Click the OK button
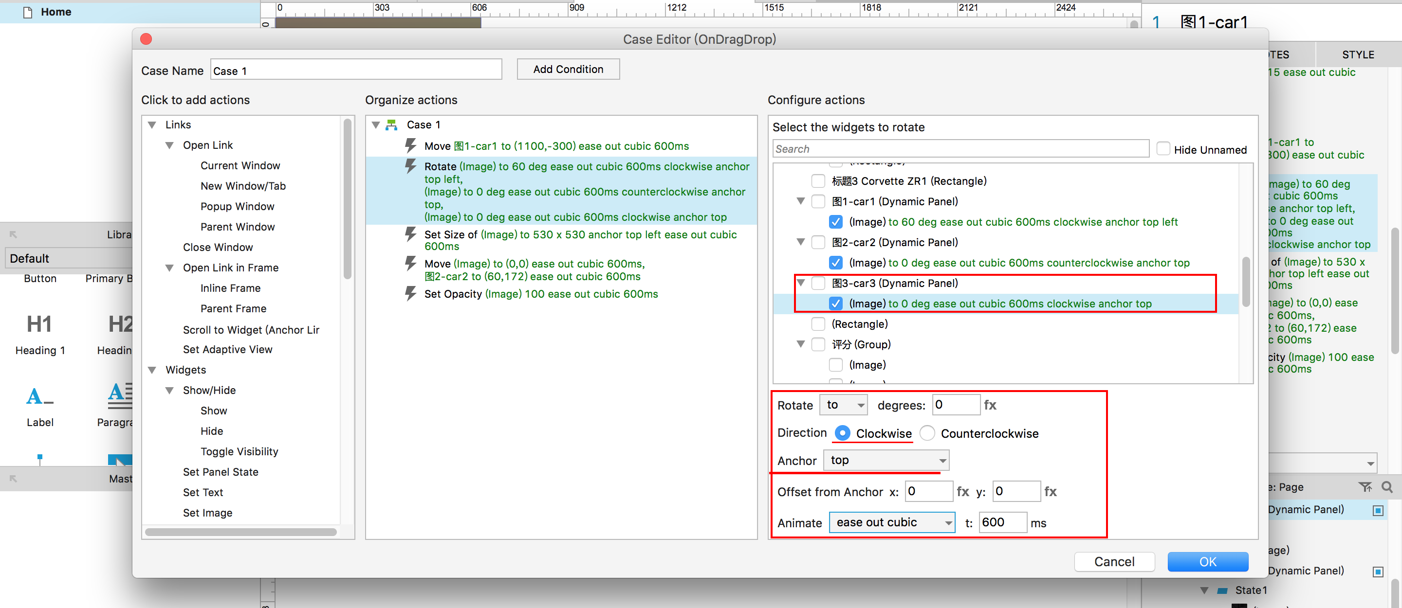Screen dimensions: 1402x608 [1207, 561]
